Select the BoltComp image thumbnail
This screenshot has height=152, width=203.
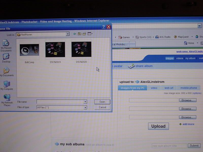[x=29, y=50]
